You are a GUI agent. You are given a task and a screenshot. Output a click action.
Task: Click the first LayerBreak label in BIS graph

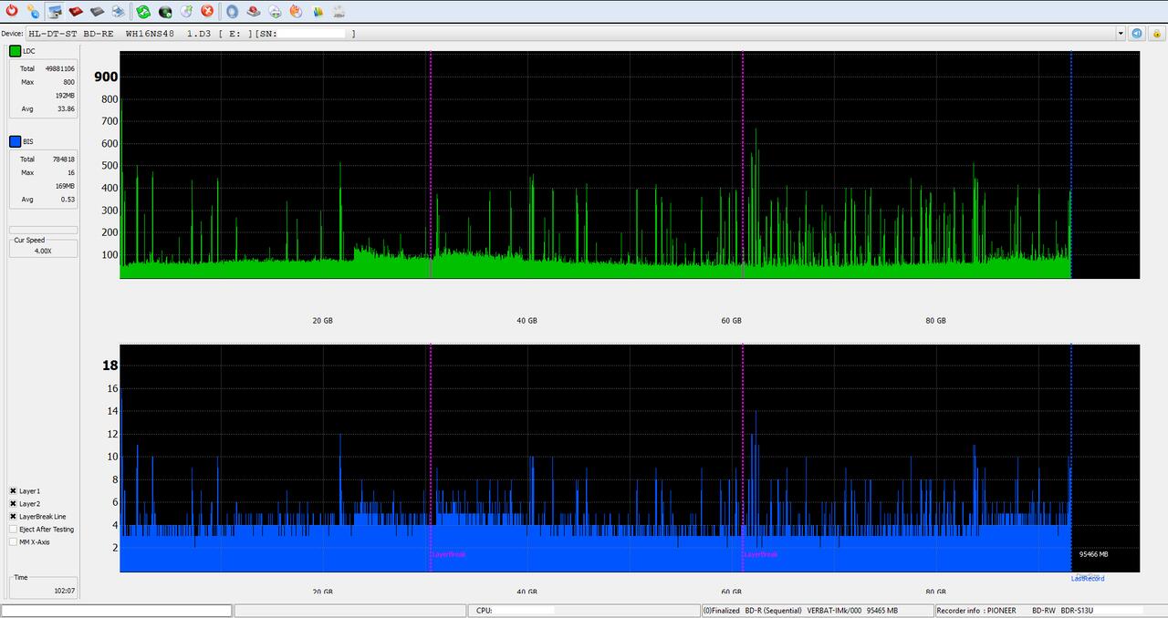(x=448, y=554)
